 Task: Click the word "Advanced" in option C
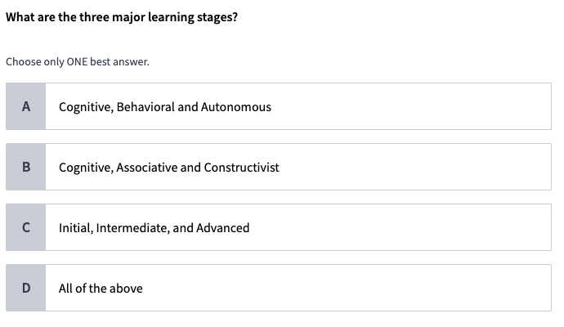point(223,228)
